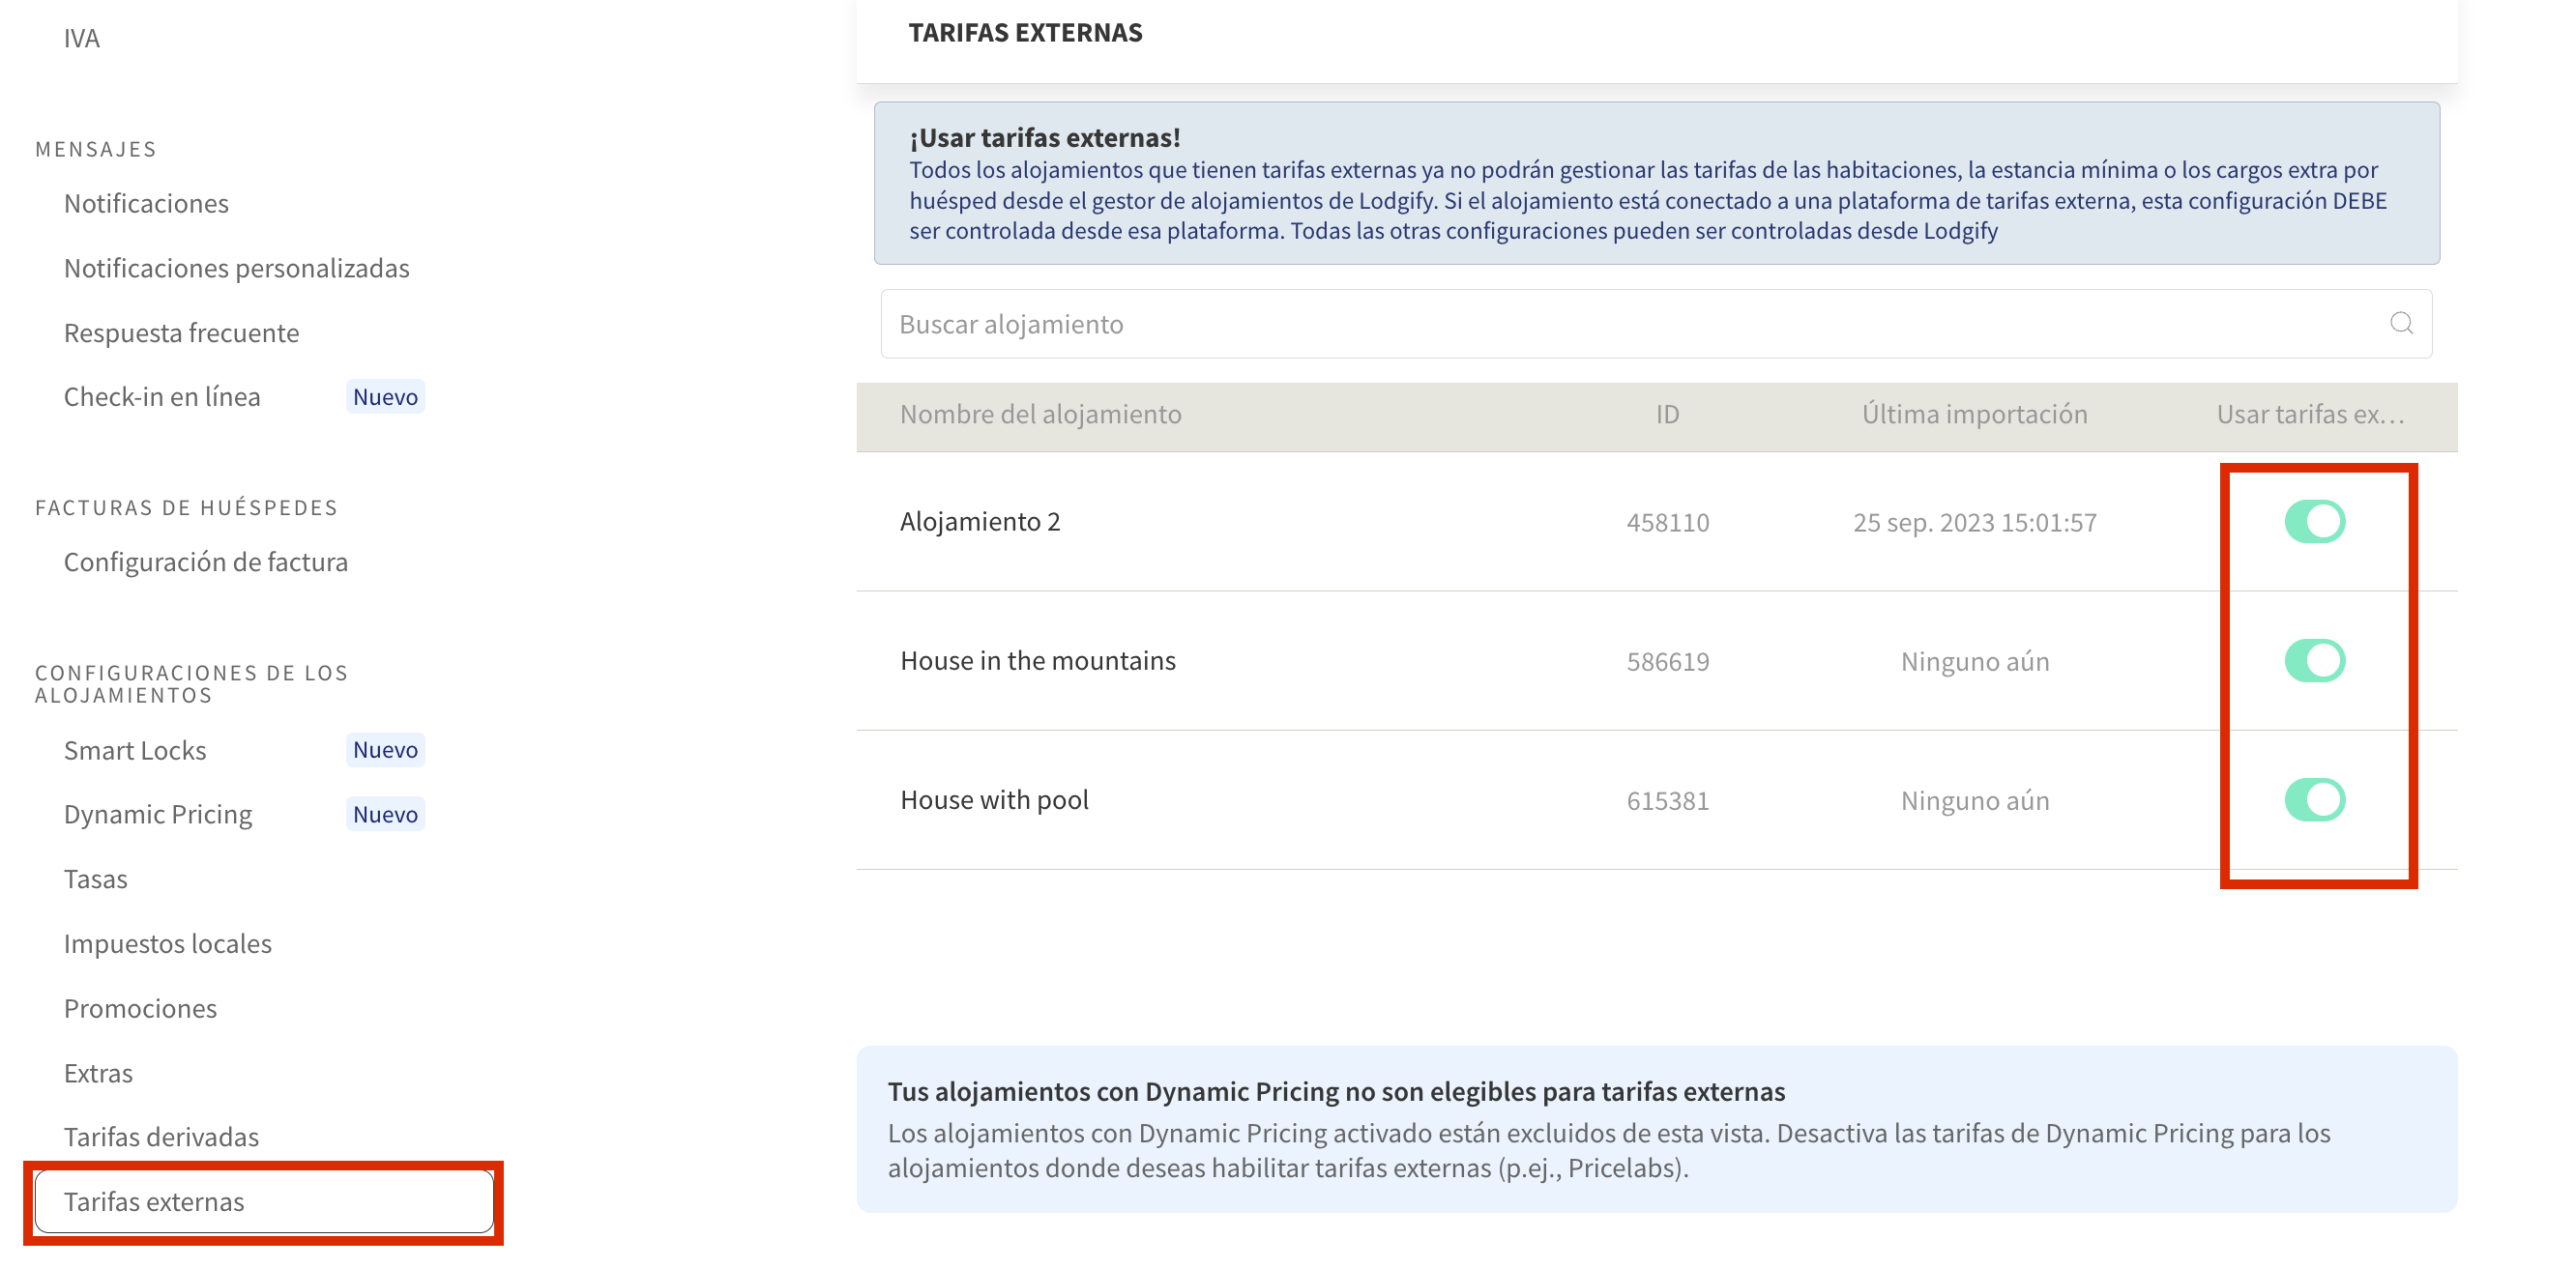2576x1268 pixels.
Task: Open Notificaciones personalizadas
Action: [x=236, y=268]
